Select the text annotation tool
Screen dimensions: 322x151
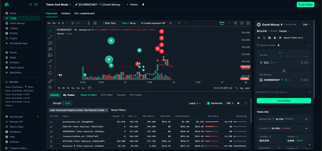[x=50, y=67]
